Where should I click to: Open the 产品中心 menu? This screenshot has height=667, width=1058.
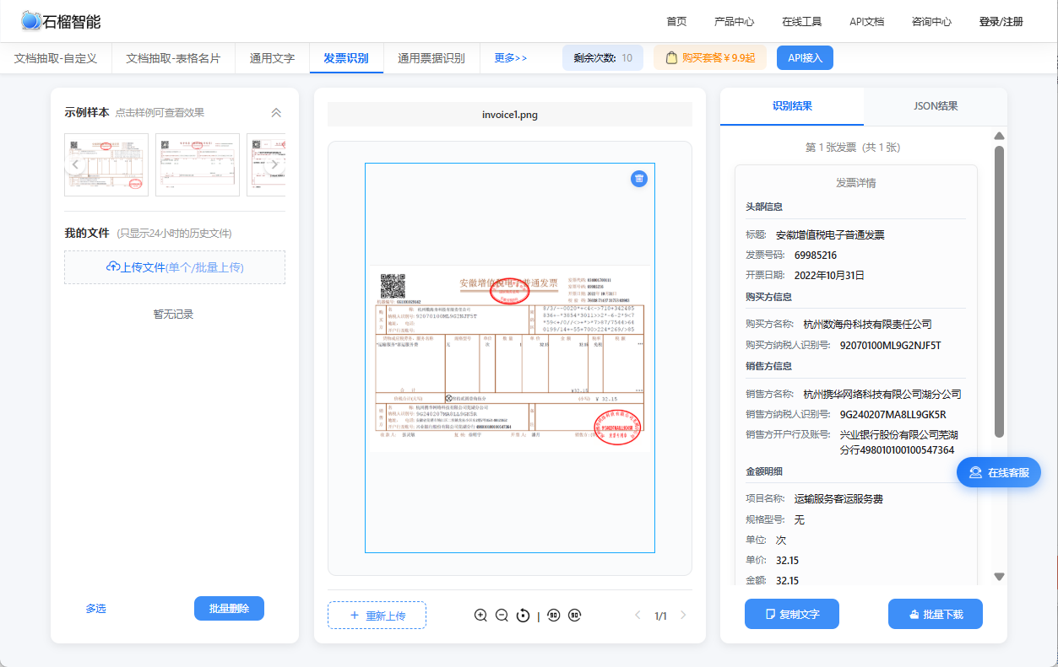(734, 22)
